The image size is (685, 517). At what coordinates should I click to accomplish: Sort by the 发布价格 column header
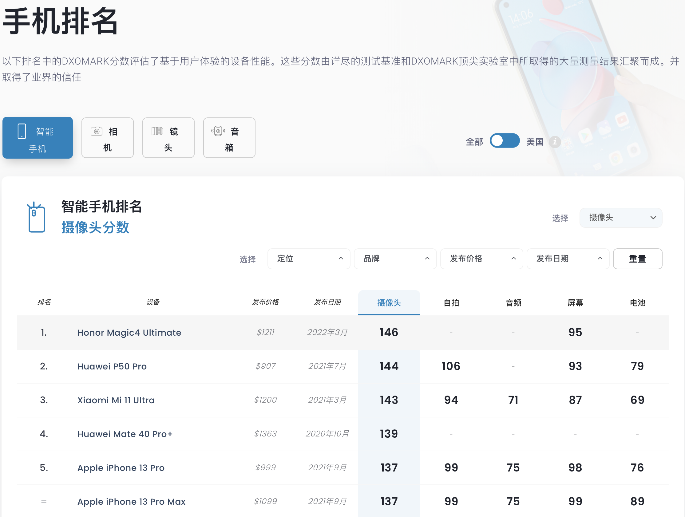[x=265, y=302]
